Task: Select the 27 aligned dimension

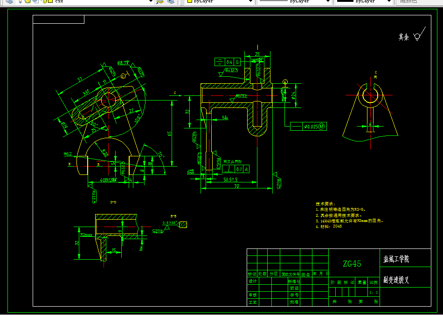Action: pyautogui.click(x=132, y=111)
